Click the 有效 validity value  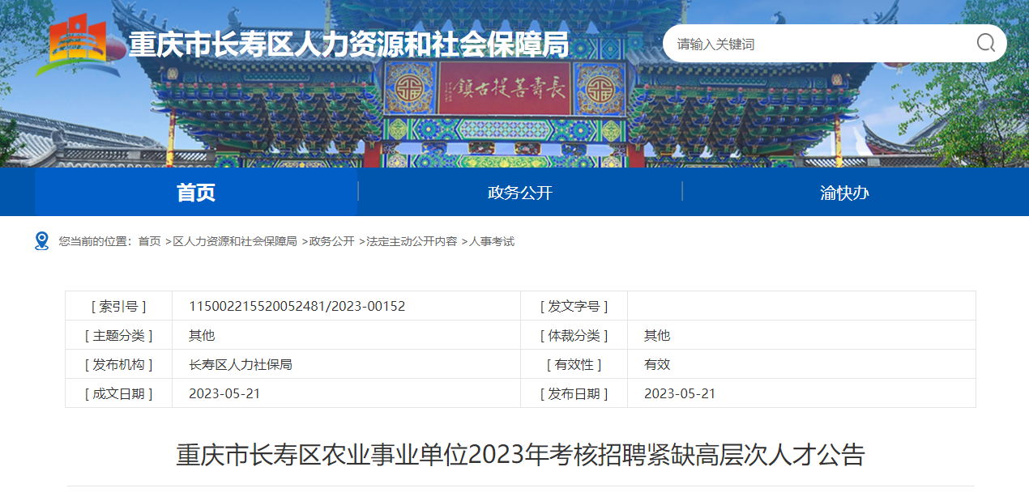pyautogui.click(x=657, y=364)
